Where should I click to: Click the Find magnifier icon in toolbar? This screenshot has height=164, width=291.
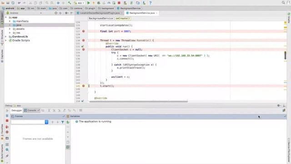[x=47, y=3]
